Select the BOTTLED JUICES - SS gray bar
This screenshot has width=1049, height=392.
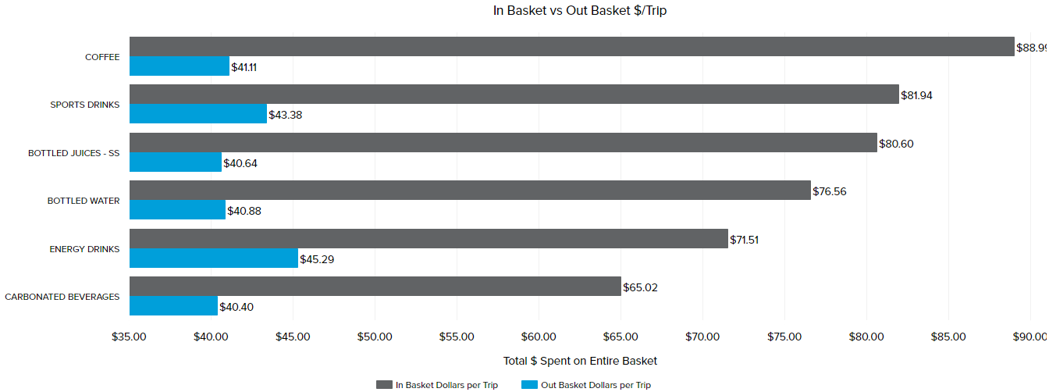pyautogui.click(x=503, y=143)
